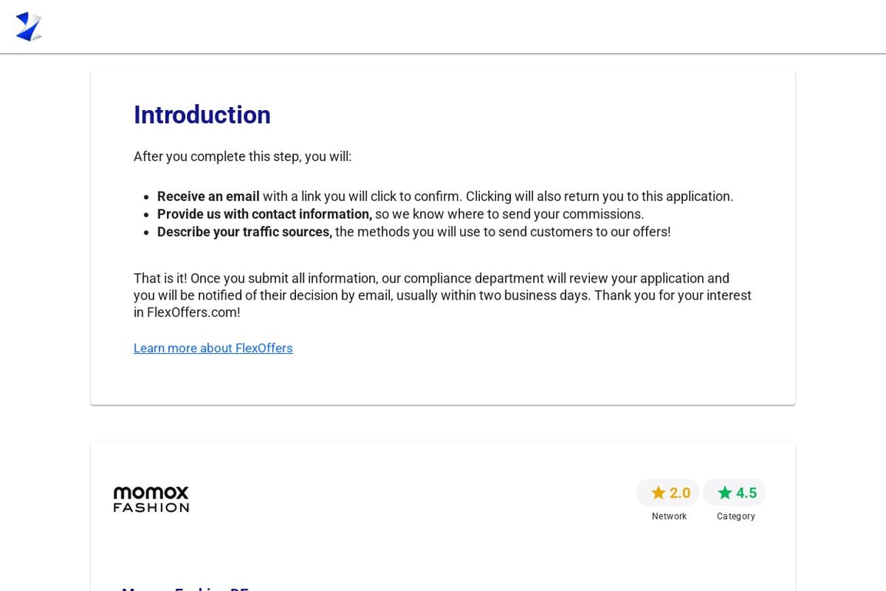
Task: Open the Learn more about FlexOffers link
Action: [213, 348]
